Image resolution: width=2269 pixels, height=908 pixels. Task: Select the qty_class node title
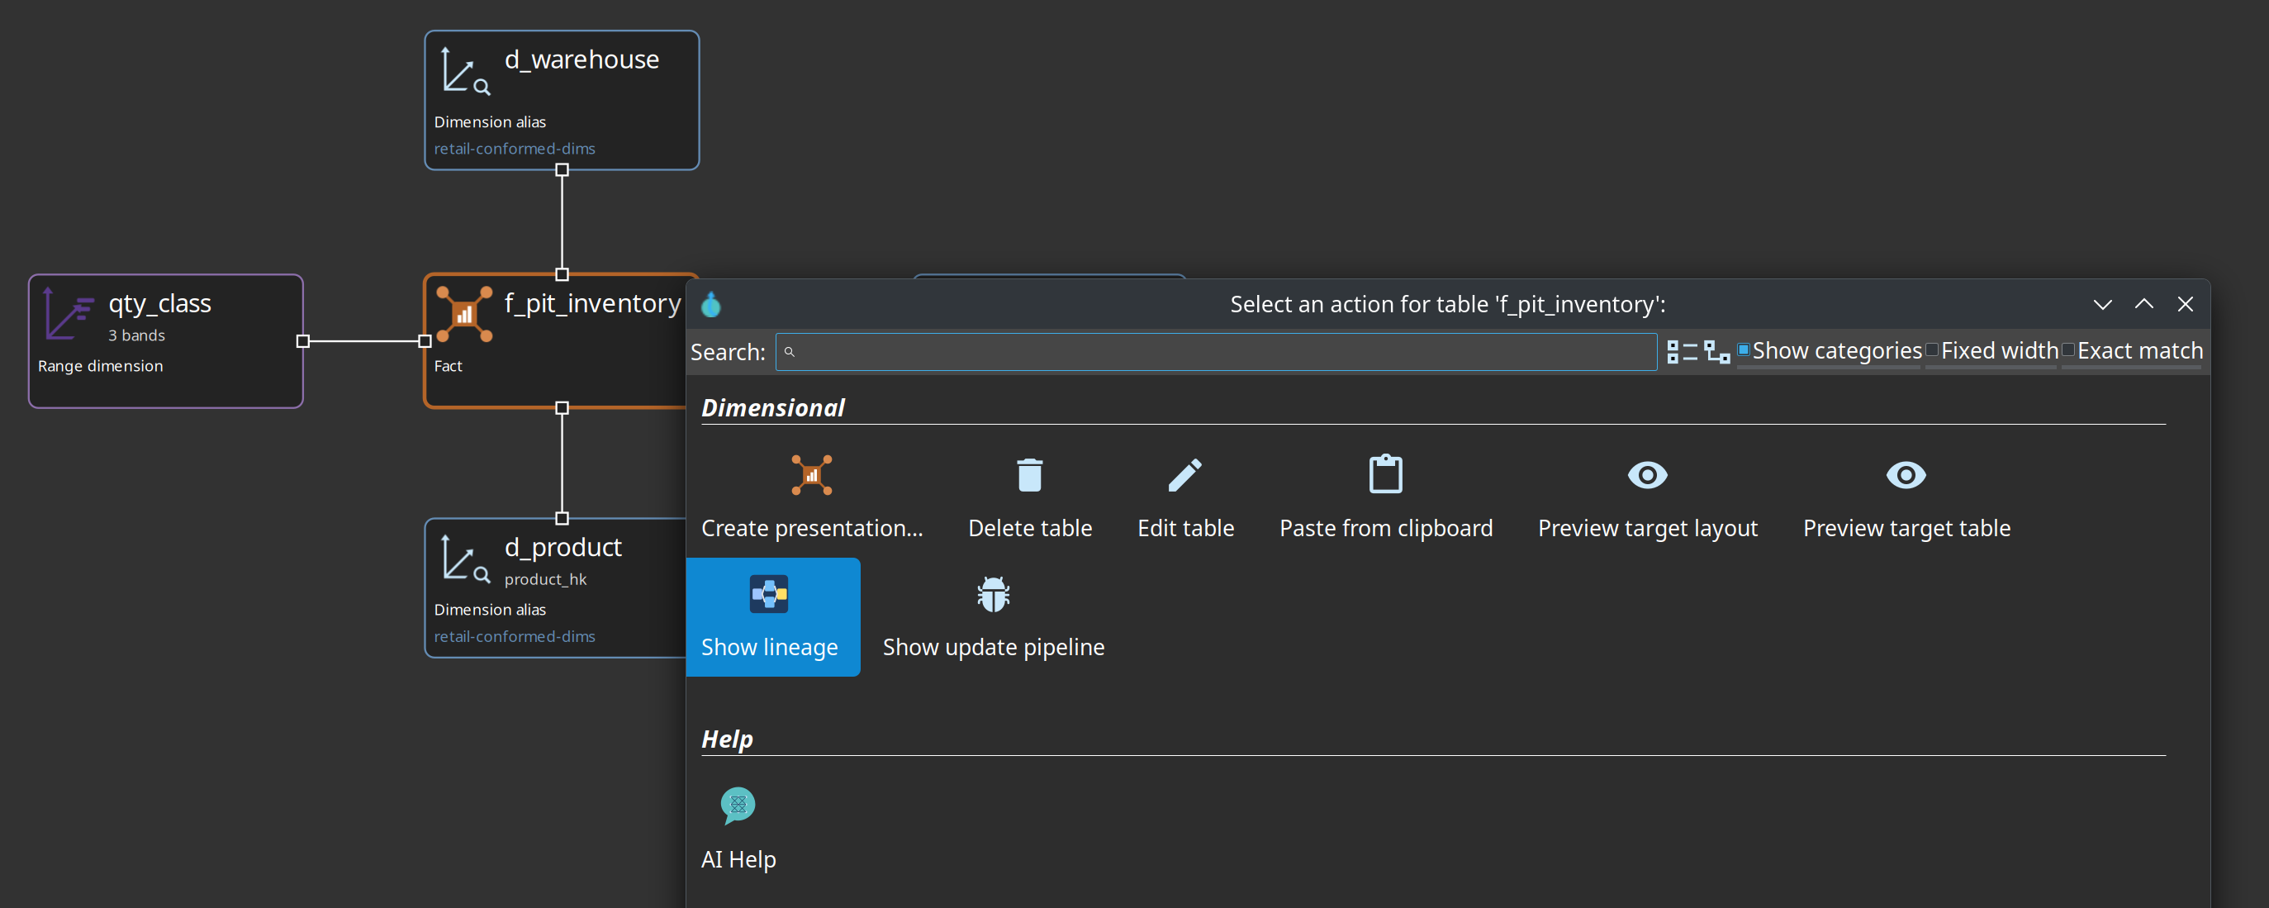click(159, 304)
